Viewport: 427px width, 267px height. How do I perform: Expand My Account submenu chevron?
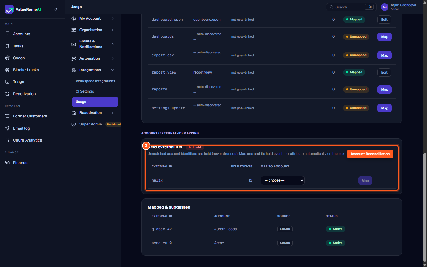[113, 18]
